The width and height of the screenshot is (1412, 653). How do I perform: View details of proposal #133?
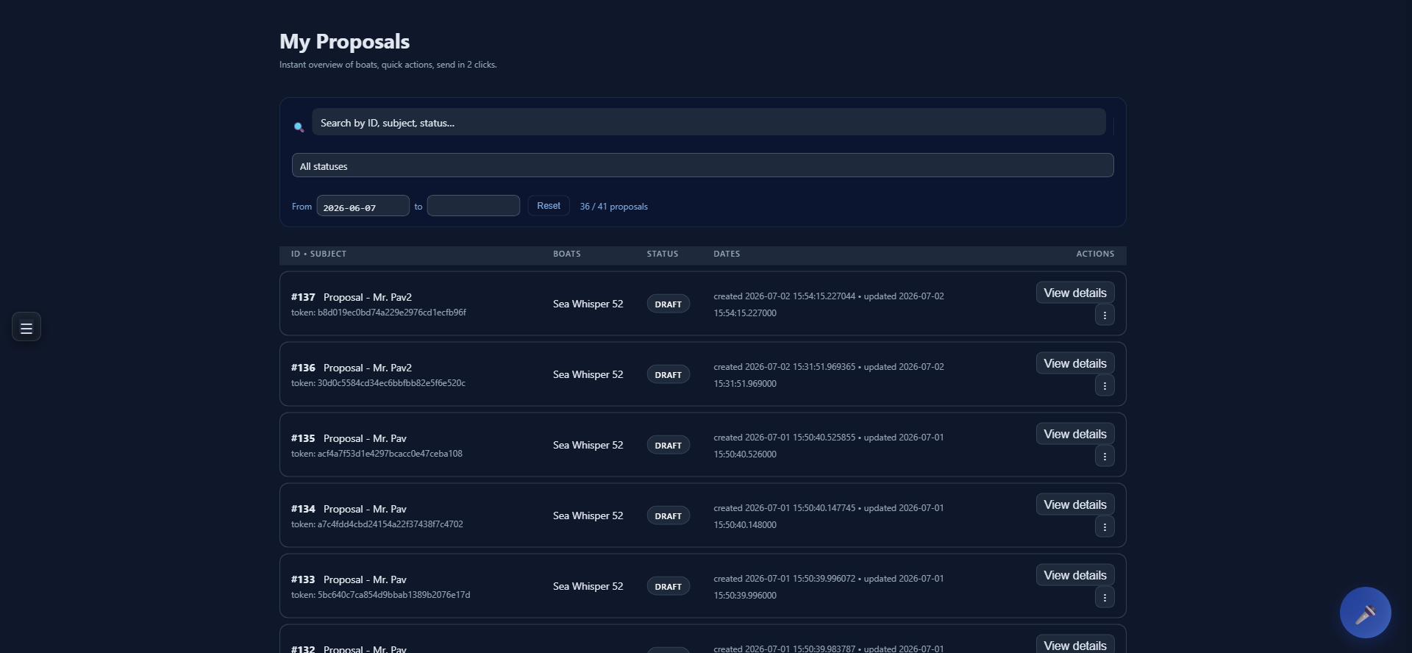pyautogui.click(x=1074, y=575)
